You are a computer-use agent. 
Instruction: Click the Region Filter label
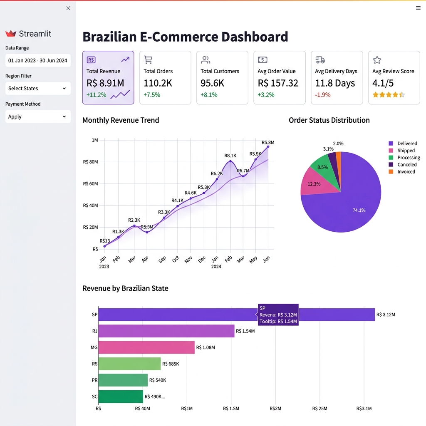click(18, 76)
